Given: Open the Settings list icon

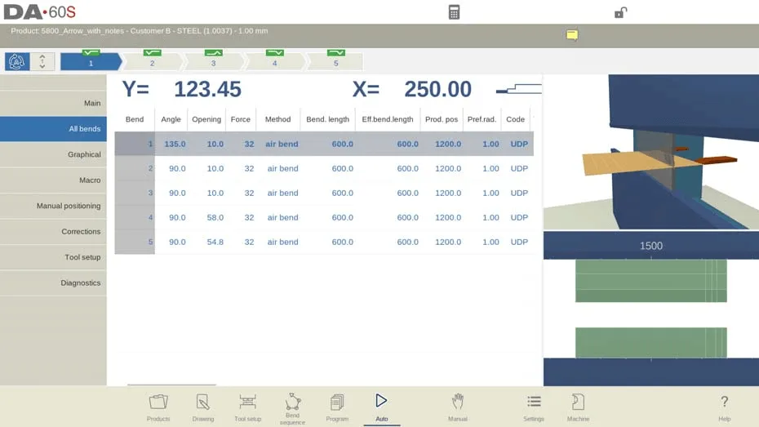Looking at the screenshot, I should 534,407.
